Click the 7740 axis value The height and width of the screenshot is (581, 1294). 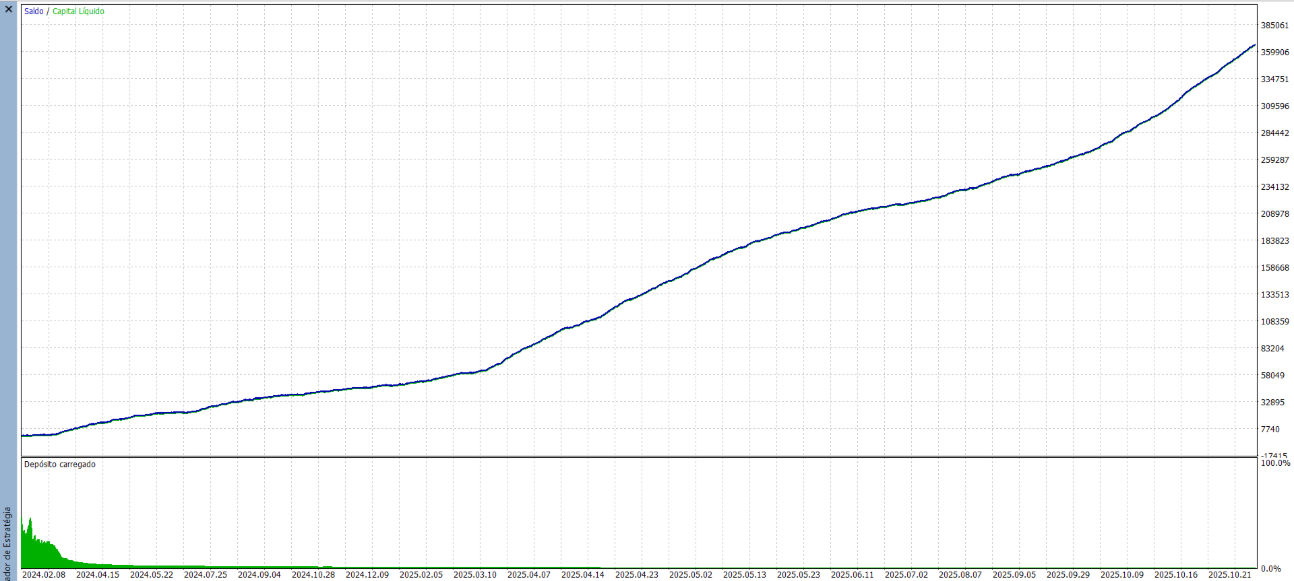coord(1270,430)
